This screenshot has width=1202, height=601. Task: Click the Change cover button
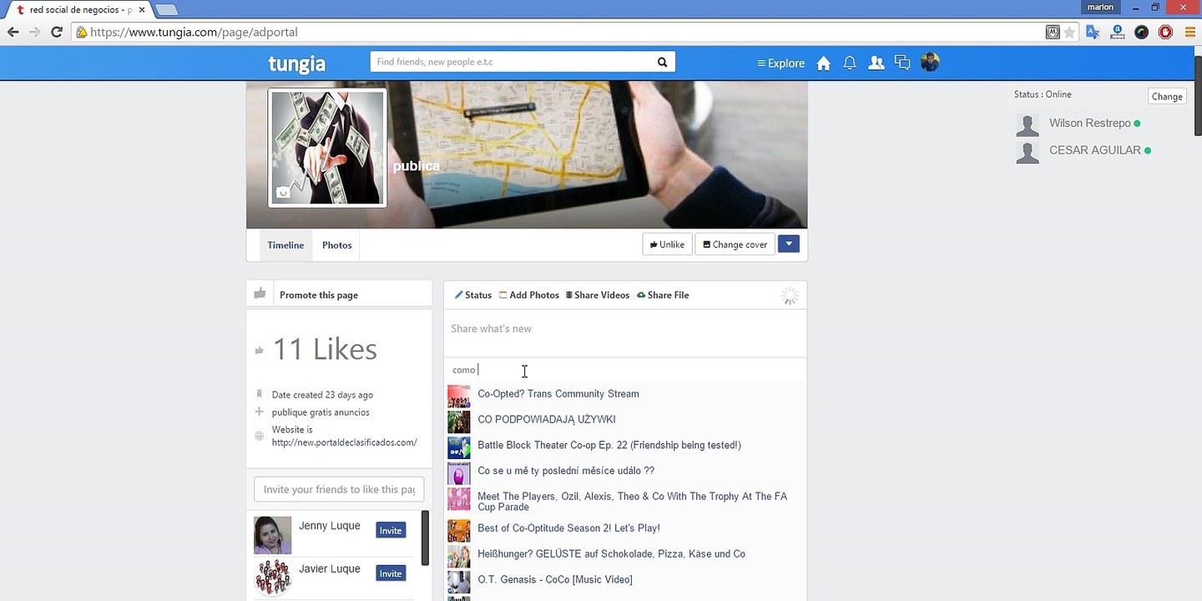[x=735, y=245]
